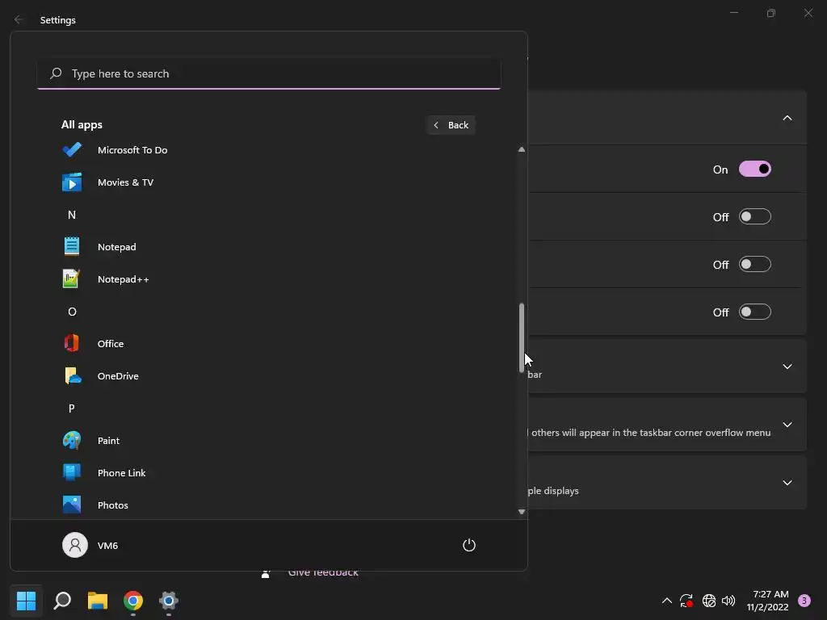Click the sync status tray icon
The image size is (827, 620).
(686, 600)
